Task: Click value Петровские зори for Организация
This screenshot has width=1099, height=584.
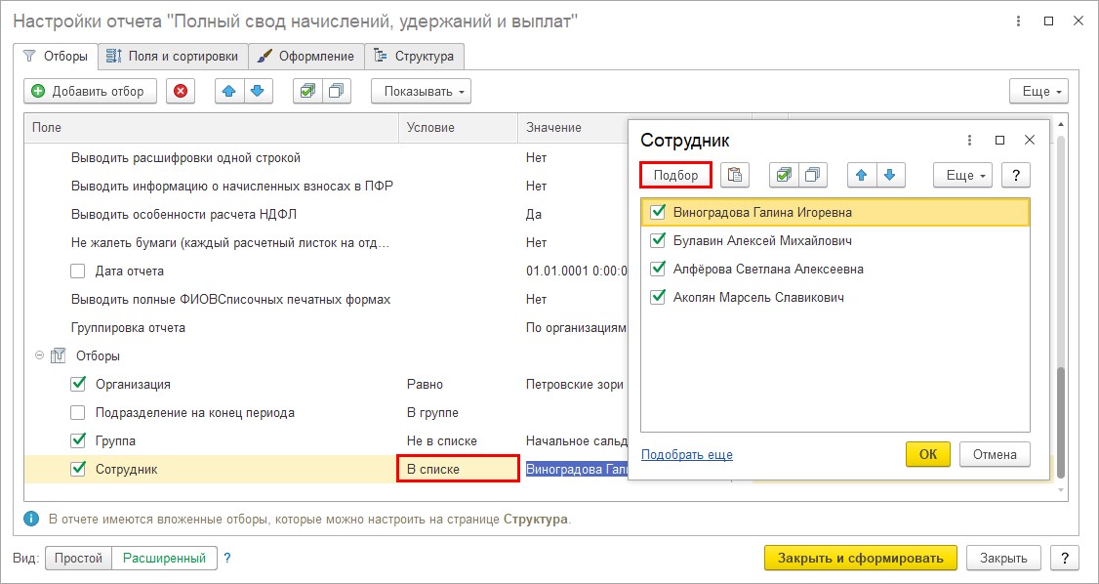Action: 574,384
